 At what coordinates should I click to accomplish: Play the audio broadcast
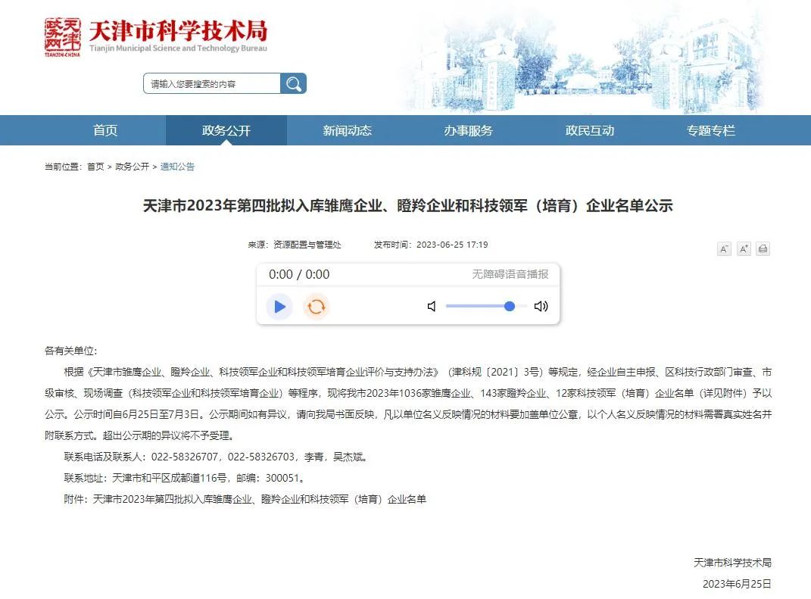pos(279,306)
